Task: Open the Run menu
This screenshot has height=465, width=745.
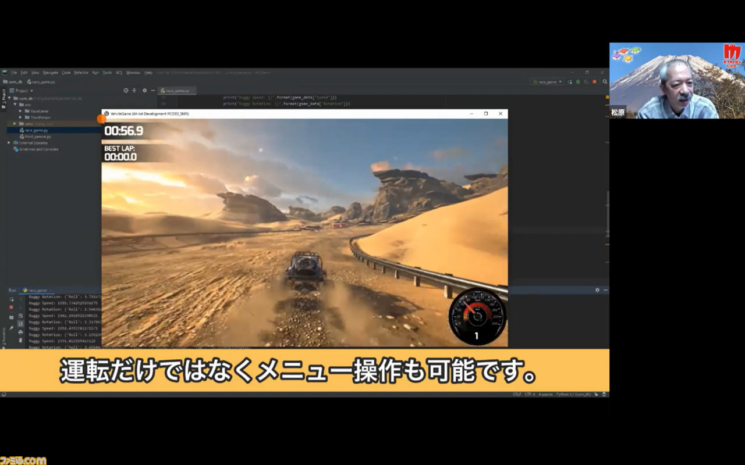Action: (x=95, y=73)
